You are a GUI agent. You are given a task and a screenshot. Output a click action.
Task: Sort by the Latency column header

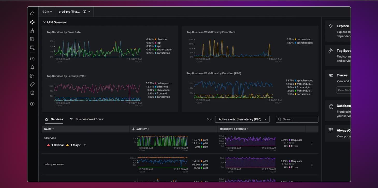point(141,129)
